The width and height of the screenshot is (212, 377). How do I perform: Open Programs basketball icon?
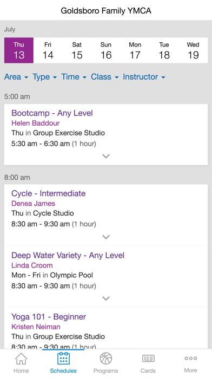tap(106, 359)
